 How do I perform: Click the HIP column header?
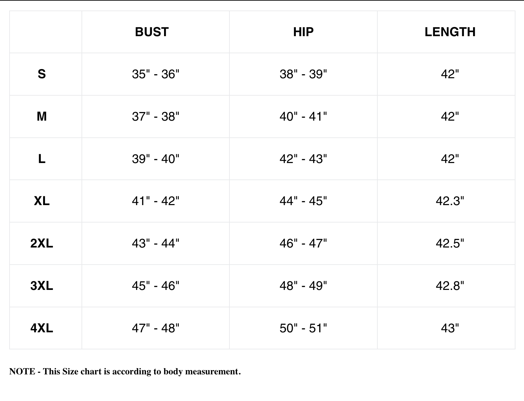point(303,32)
